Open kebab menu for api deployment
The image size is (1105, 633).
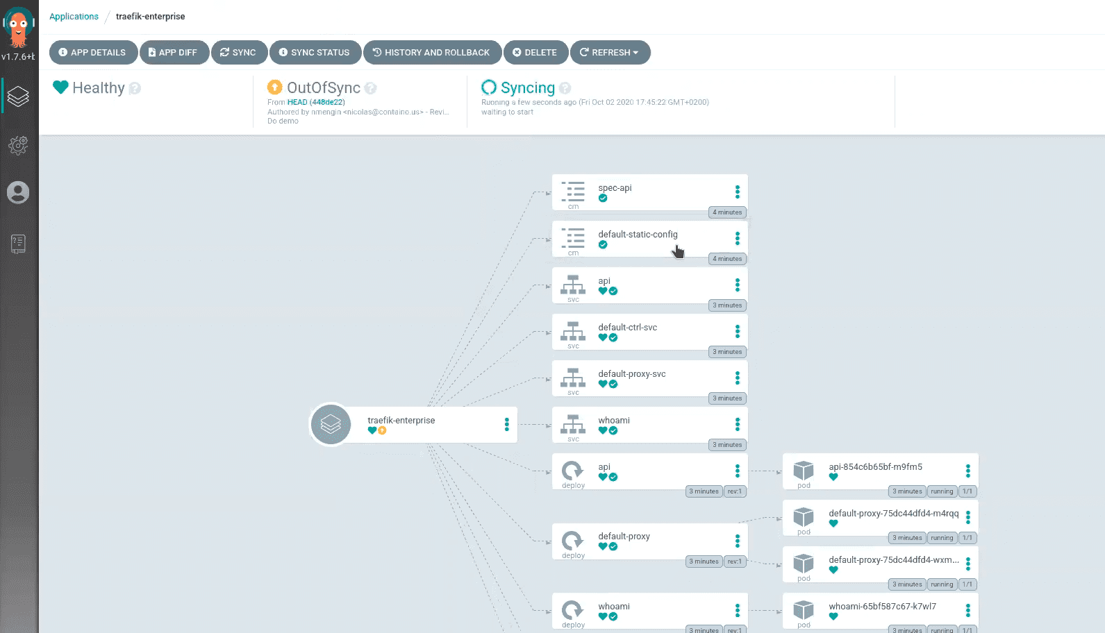738,471
